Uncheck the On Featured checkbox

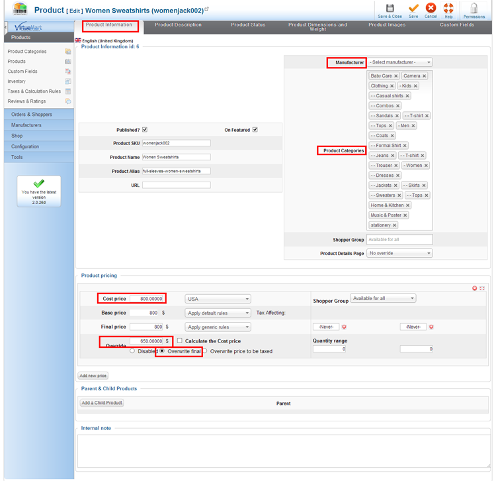coord(255,130)
